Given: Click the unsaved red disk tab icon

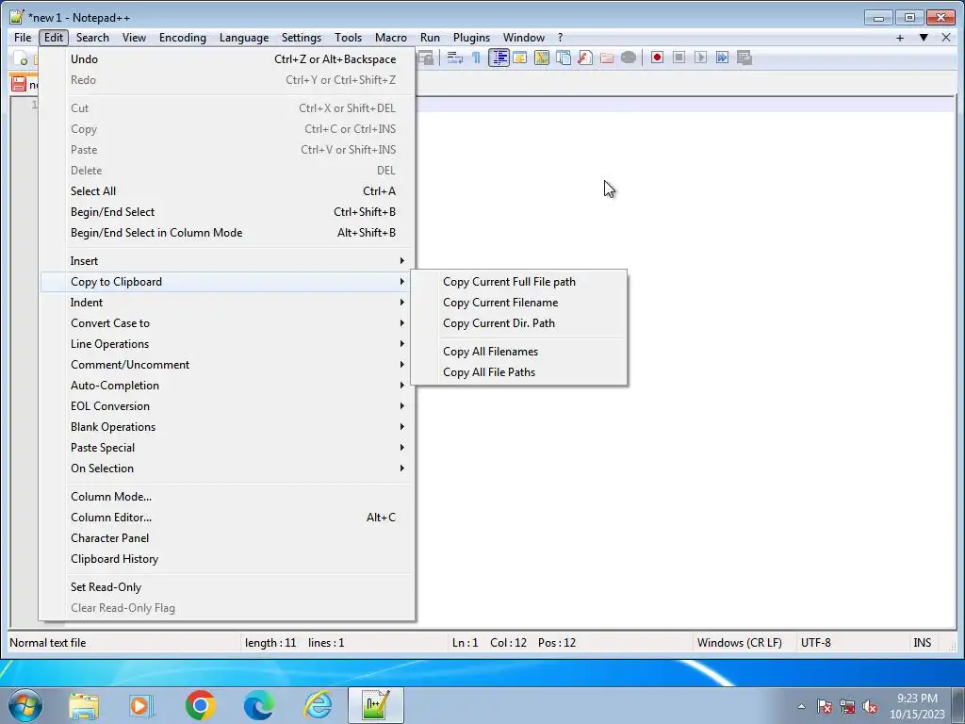Looking at the screenshot, I should pos(19,84).
